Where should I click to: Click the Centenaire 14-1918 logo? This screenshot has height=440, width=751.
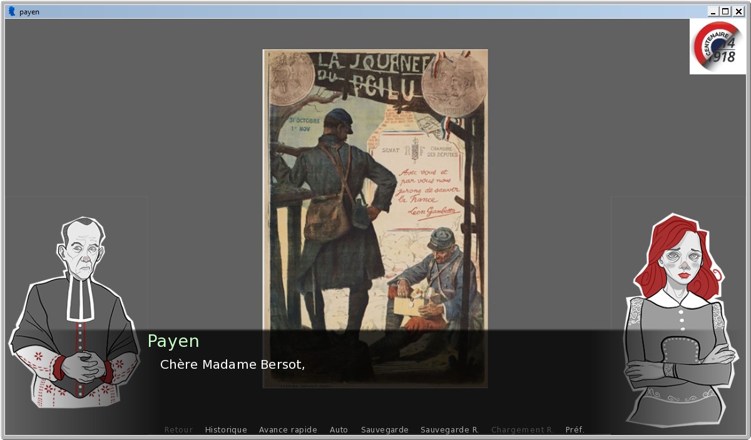pyautogui.click(x=718, y=46)
